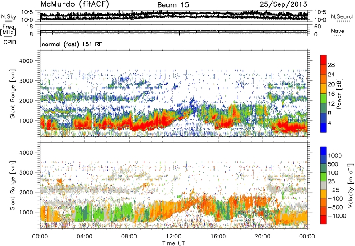Click the '60' tick on right Nave axis
The height and width of the screenshot is (246, 355).
[x=318, y=27]
